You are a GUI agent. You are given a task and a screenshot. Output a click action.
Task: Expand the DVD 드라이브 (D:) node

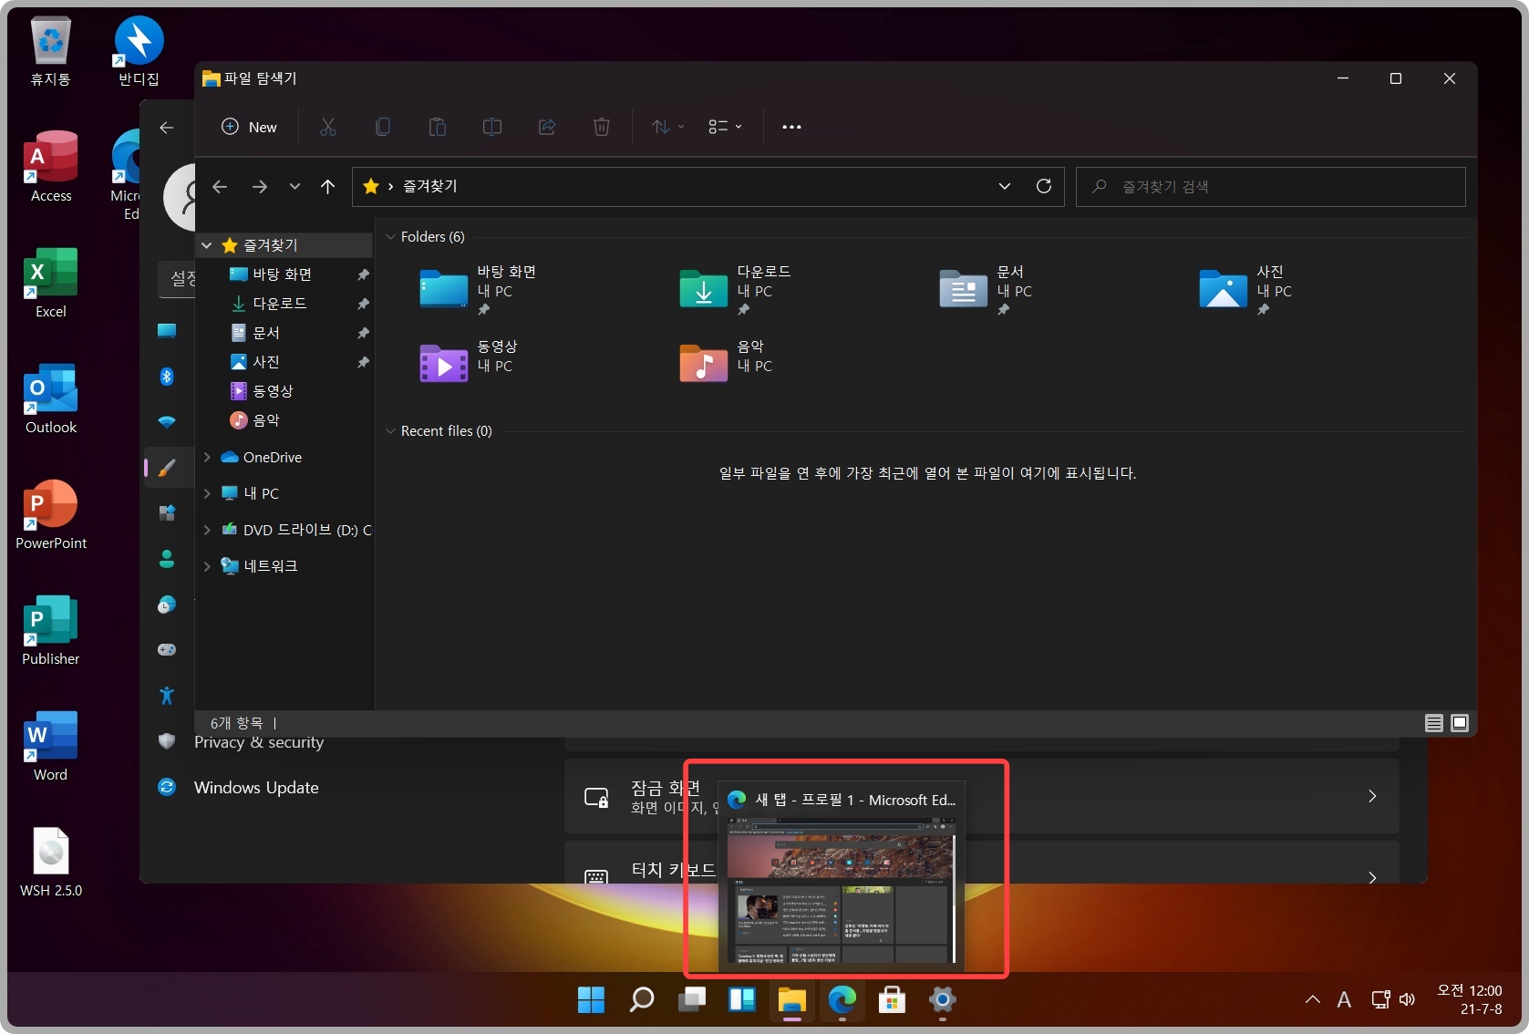(x=207, y=530)
